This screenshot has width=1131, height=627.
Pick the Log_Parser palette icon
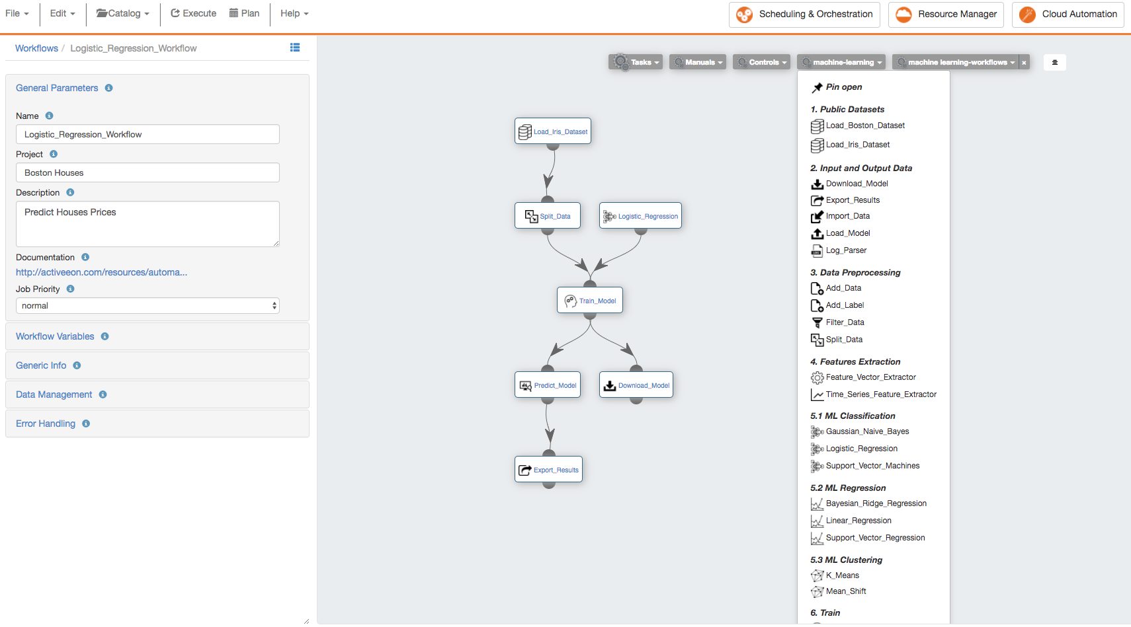coord(817,250)
